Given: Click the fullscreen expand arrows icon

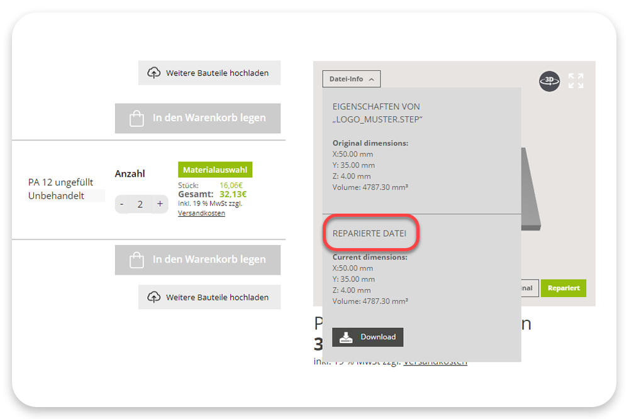Looking at the screenshot, I should tap(575, 81).
